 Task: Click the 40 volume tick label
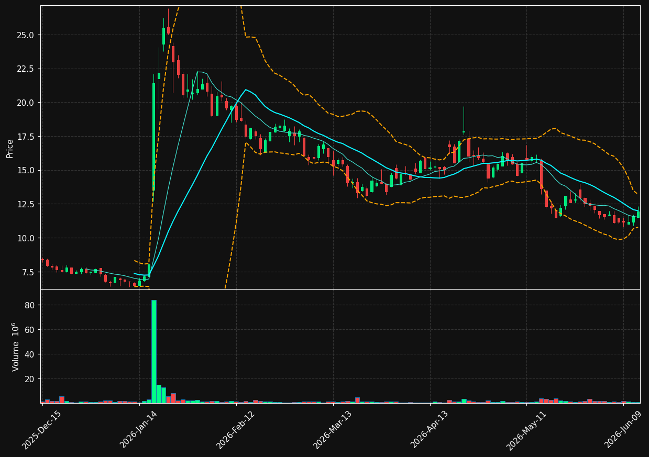[x=30, y=354]
